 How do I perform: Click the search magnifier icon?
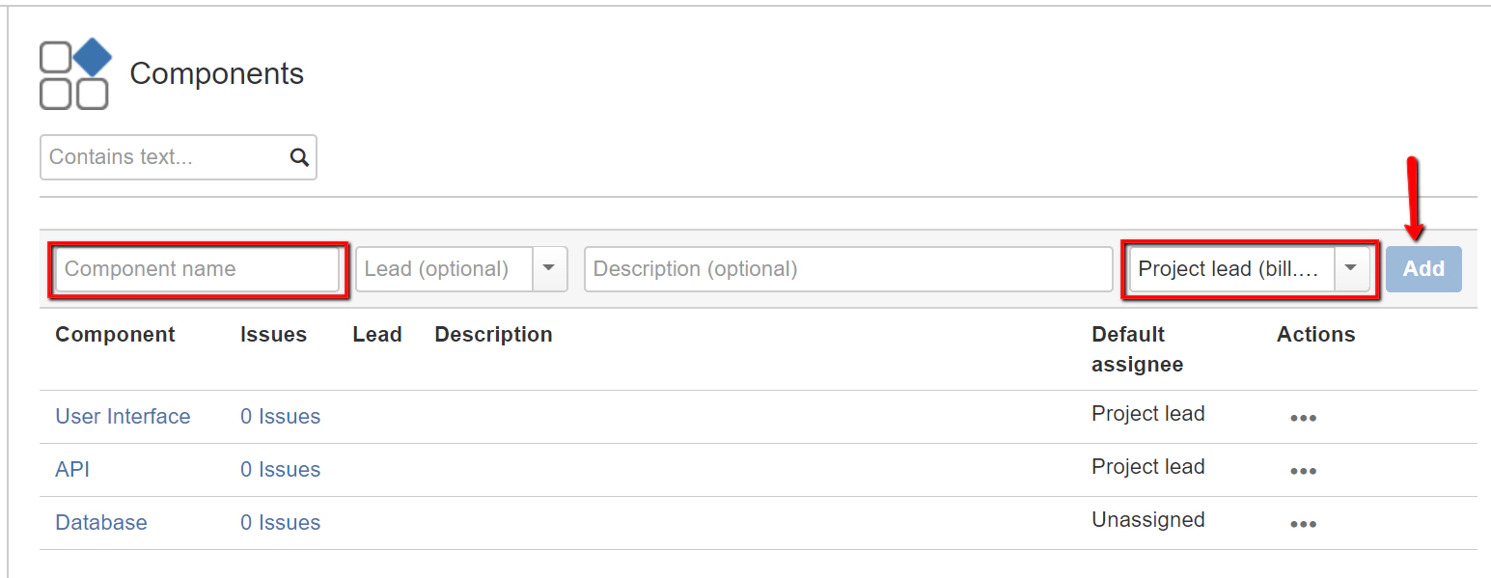299,157
